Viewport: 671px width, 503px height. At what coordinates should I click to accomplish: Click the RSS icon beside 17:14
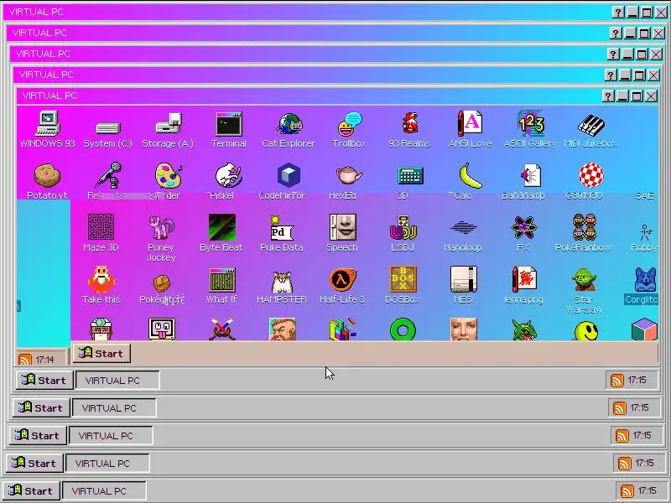coord(25,360)
